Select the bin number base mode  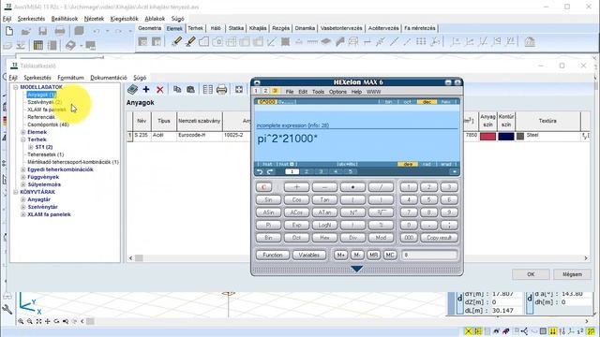(x=388, y=102)
